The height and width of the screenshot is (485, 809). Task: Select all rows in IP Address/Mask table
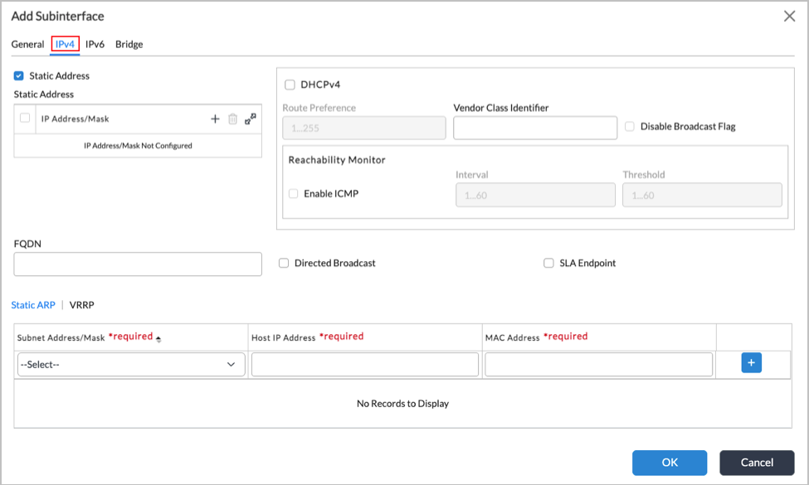tap(25, 119)
